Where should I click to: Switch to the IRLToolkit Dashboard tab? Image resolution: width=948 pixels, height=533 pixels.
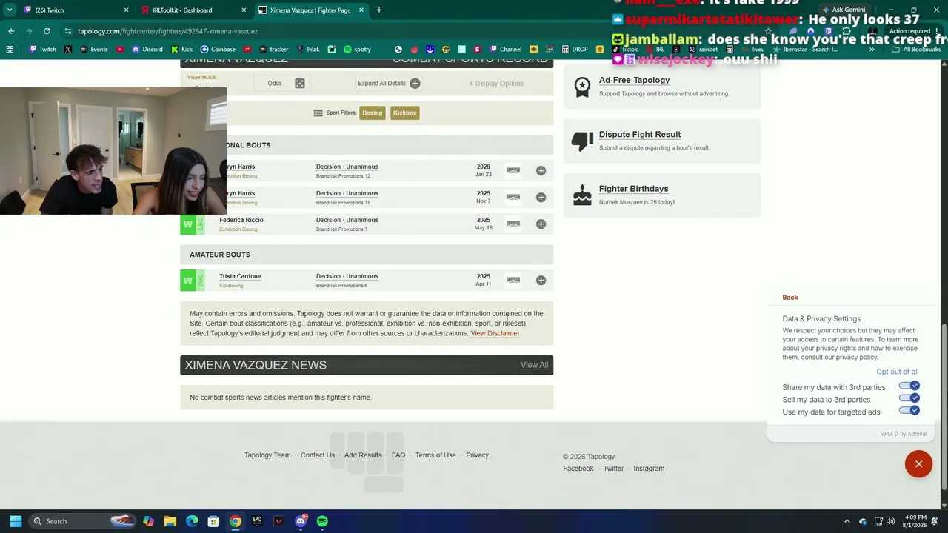click(195, 10)
